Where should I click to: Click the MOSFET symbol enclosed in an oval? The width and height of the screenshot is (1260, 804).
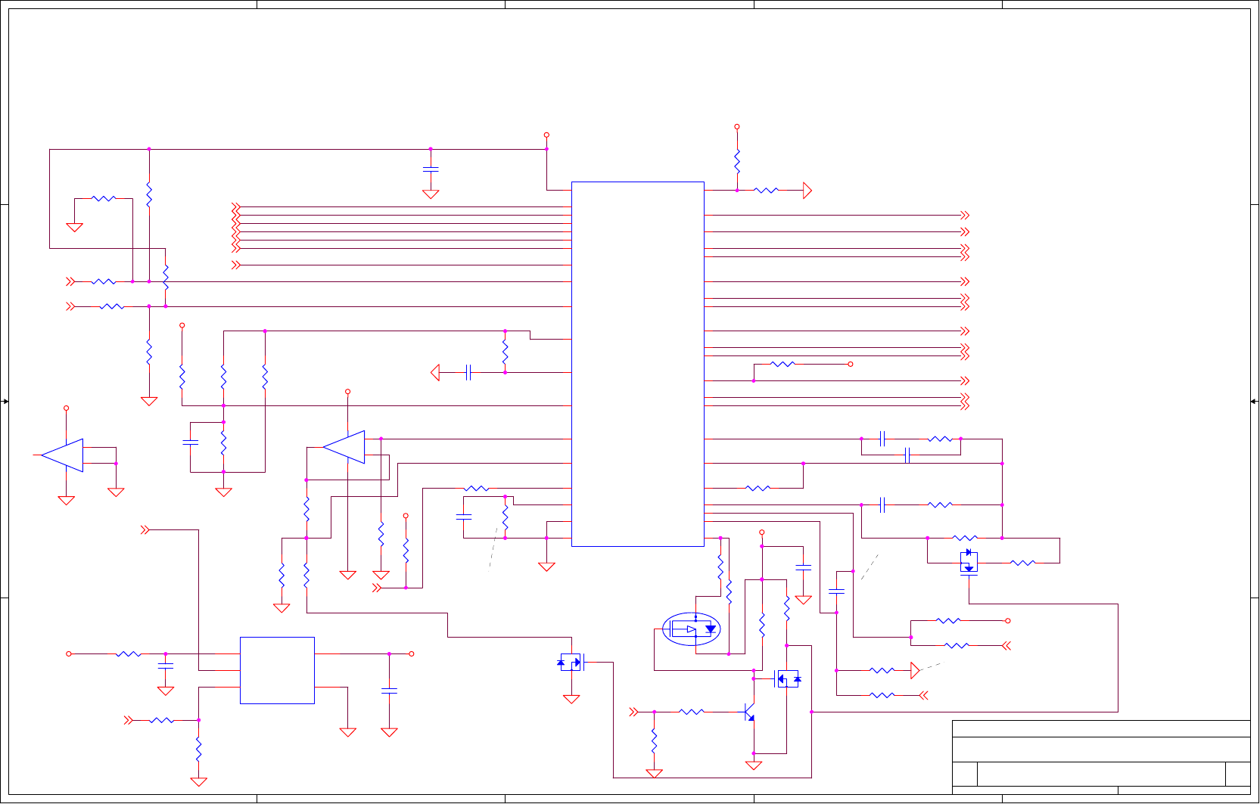(691, 629)
